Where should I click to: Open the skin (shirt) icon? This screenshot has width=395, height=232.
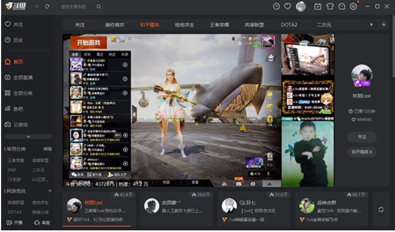(330, 6)
